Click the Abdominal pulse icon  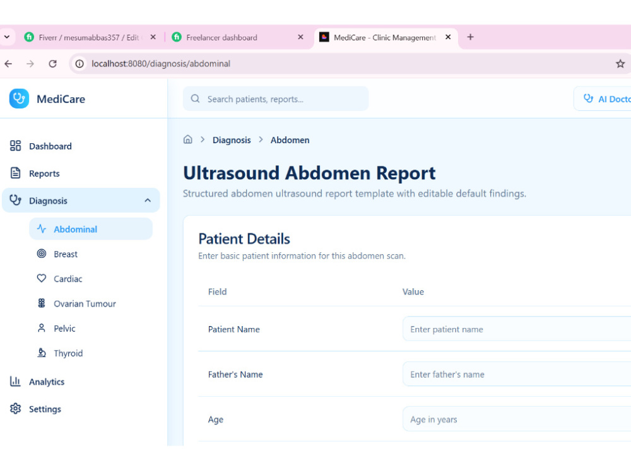coord(42,229)
